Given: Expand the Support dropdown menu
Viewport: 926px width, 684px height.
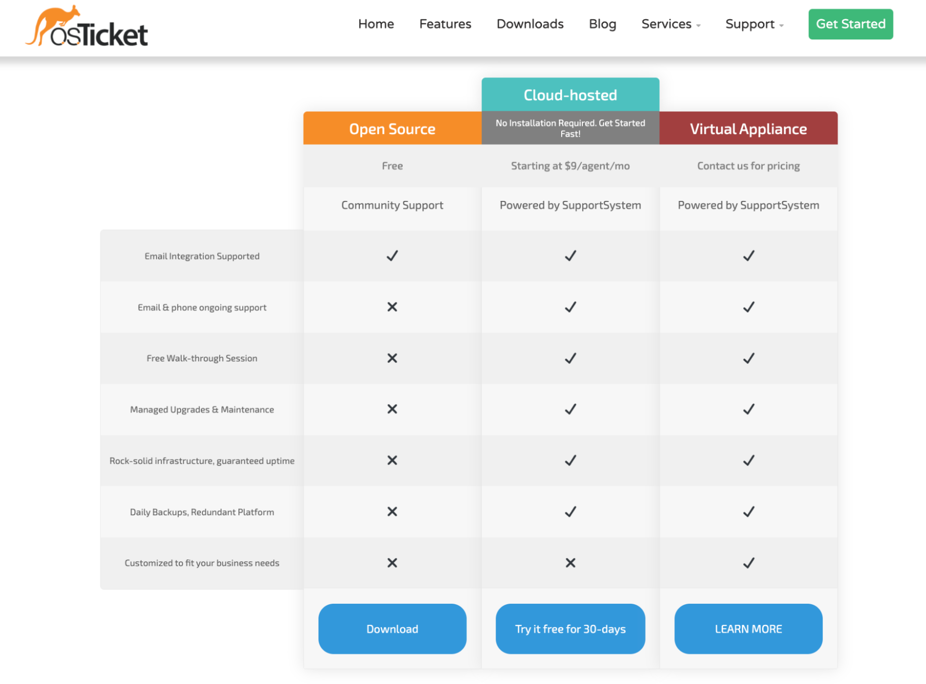Looking at the screenshot, I should click(x=754, y=24).
